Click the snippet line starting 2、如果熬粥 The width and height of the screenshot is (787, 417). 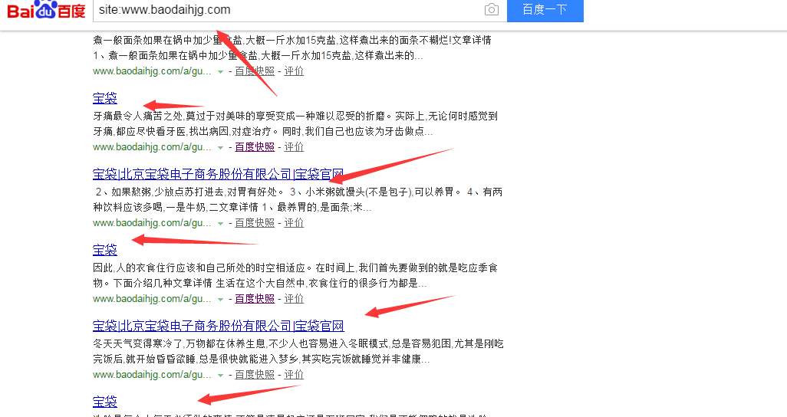click(x=298, y=192)
